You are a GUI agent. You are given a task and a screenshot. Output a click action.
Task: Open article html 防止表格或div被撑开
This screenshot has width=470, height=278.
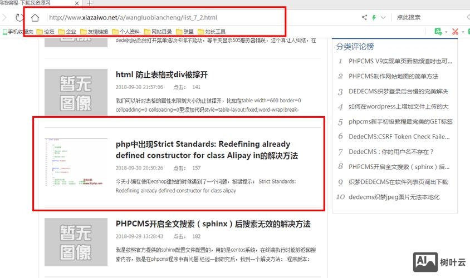tap(161, 75)
